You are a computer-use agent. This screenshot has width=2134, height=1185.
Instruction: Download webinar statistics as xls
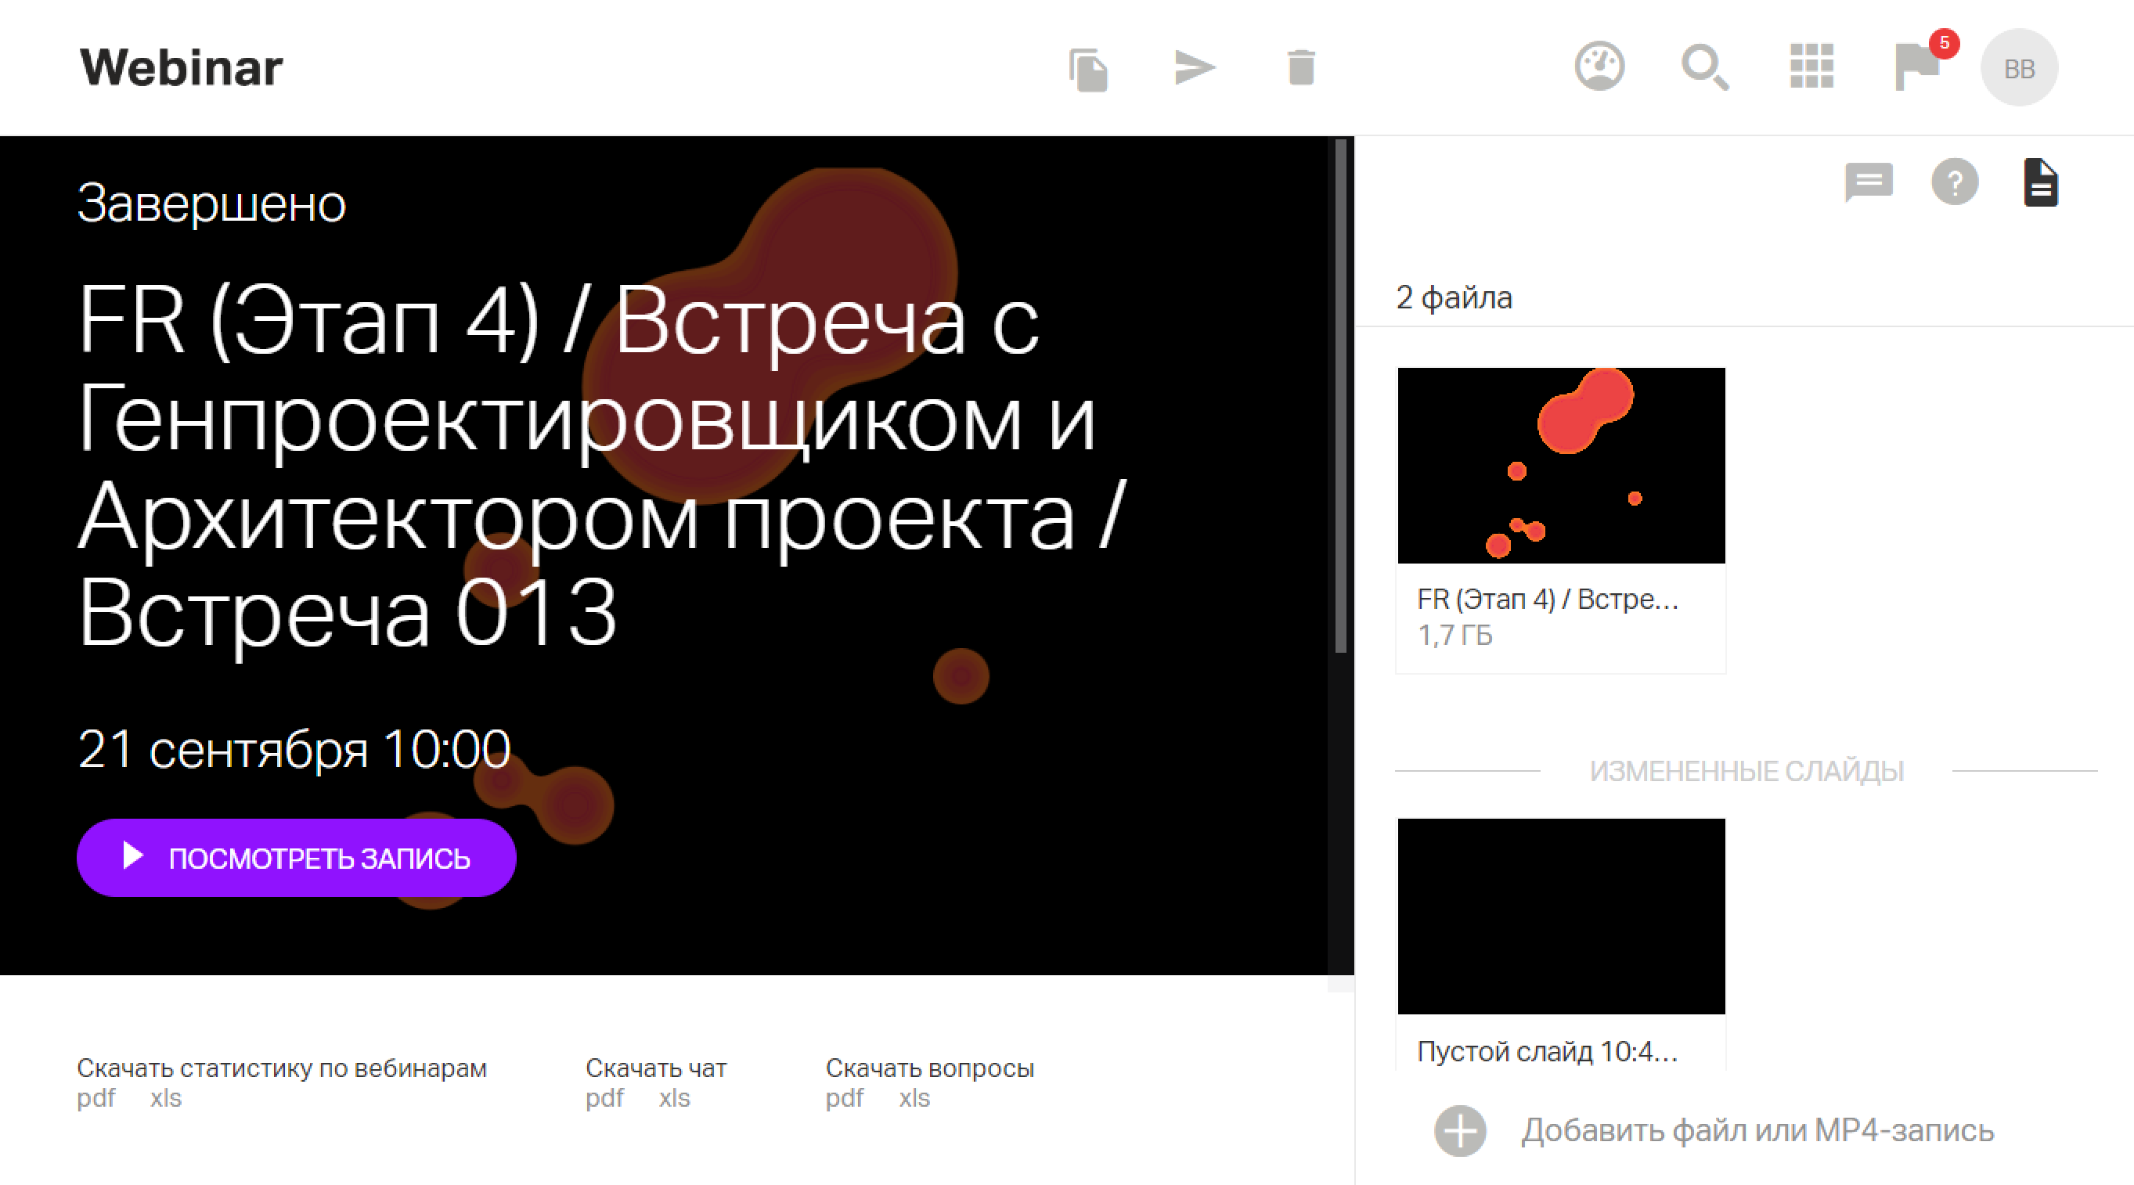coord(166,1098)
